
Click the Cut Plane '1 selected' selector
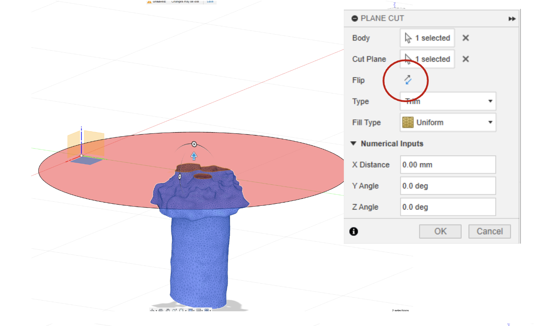428,59
